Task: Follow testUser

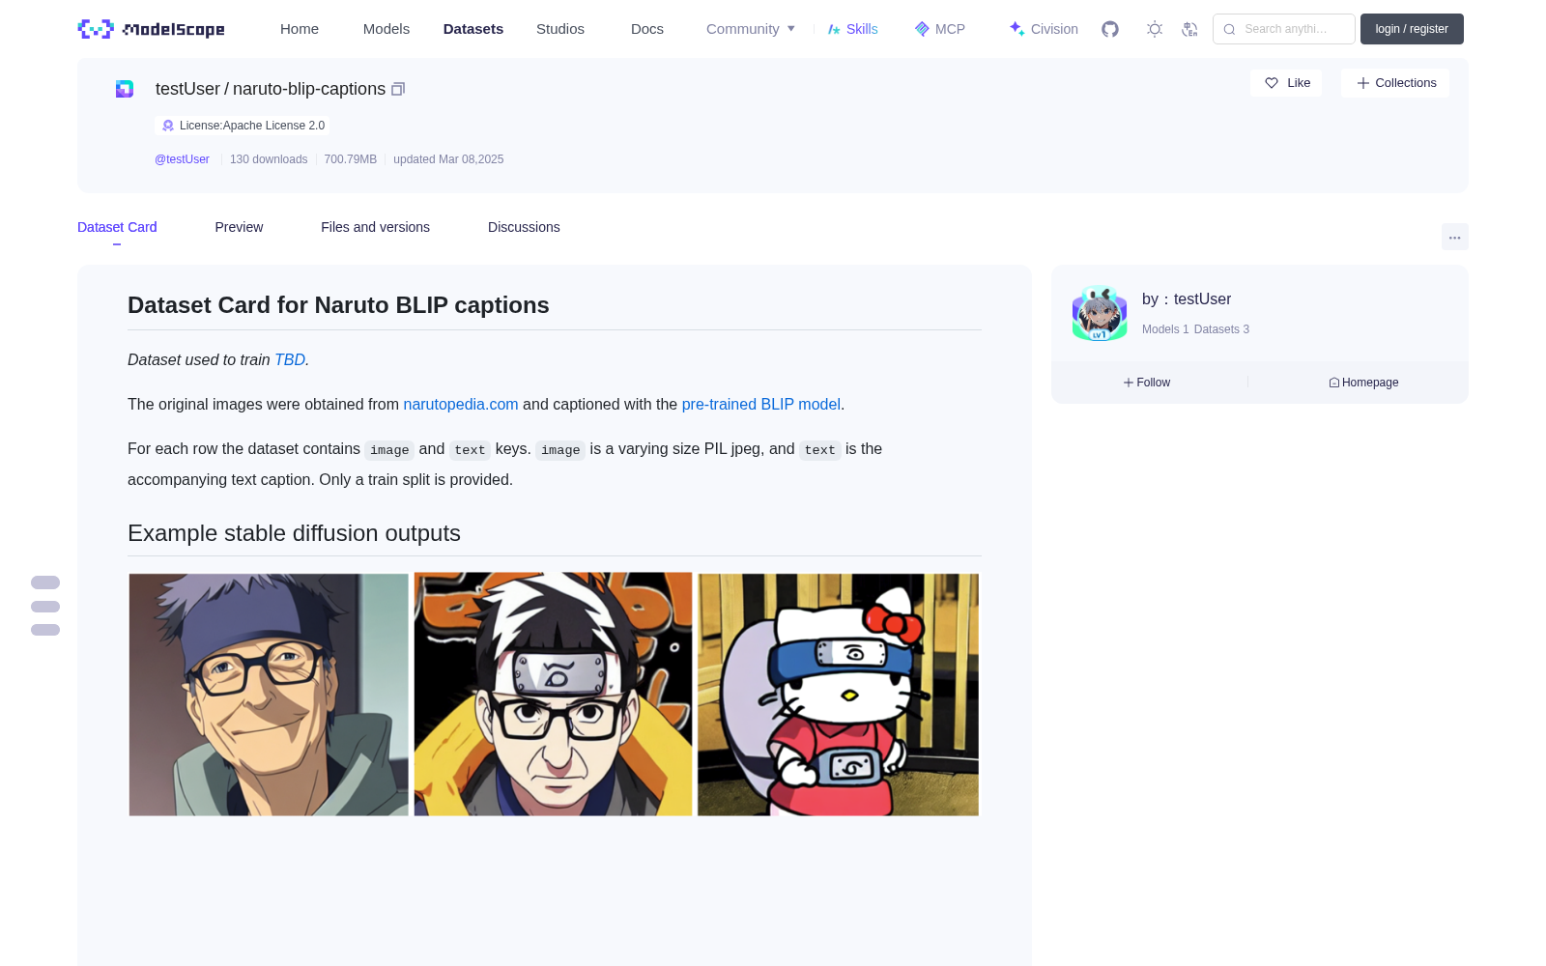Action: pyautogui.click(x=1147, y=383)
